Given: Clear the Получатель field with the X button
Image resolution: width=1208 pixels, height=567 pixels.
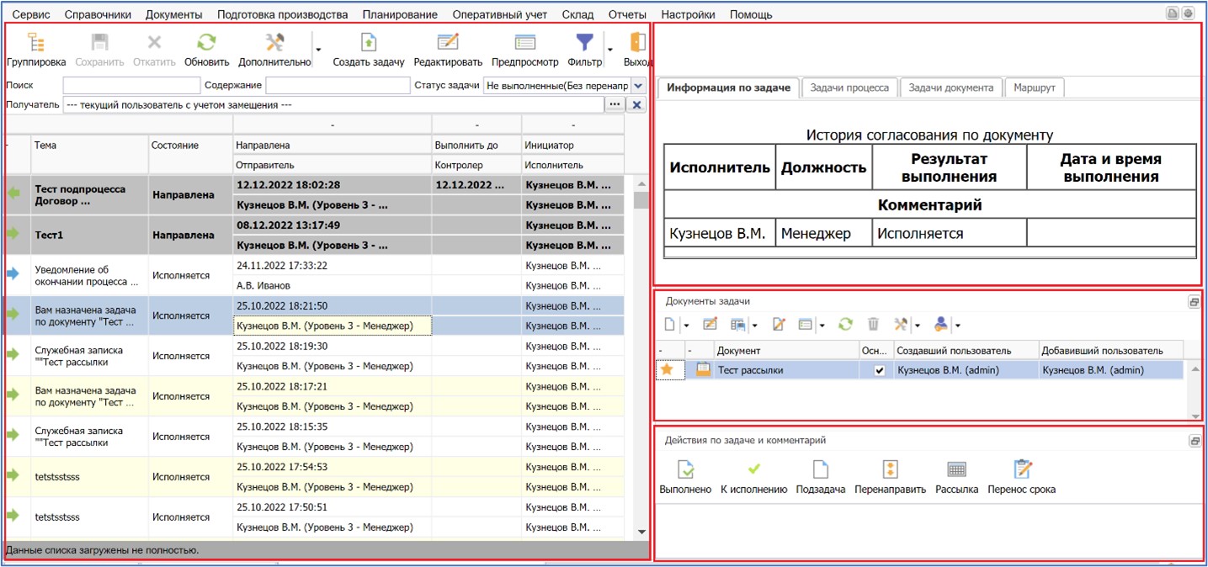Looking at the screenshot, I should pyautogui.click(x=637, y=105).
